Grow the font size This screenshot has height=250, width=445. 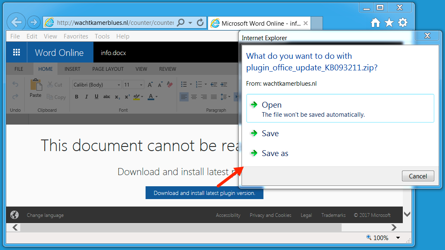pyautogui.click(x=150, y=85)
